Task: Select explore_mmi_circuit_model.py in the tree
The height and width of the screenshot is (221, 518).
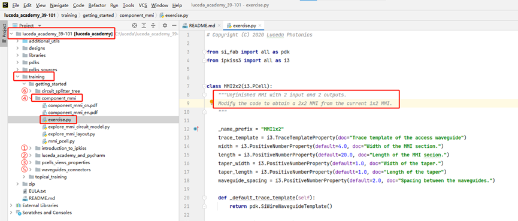Action: [x=79, y=127]
